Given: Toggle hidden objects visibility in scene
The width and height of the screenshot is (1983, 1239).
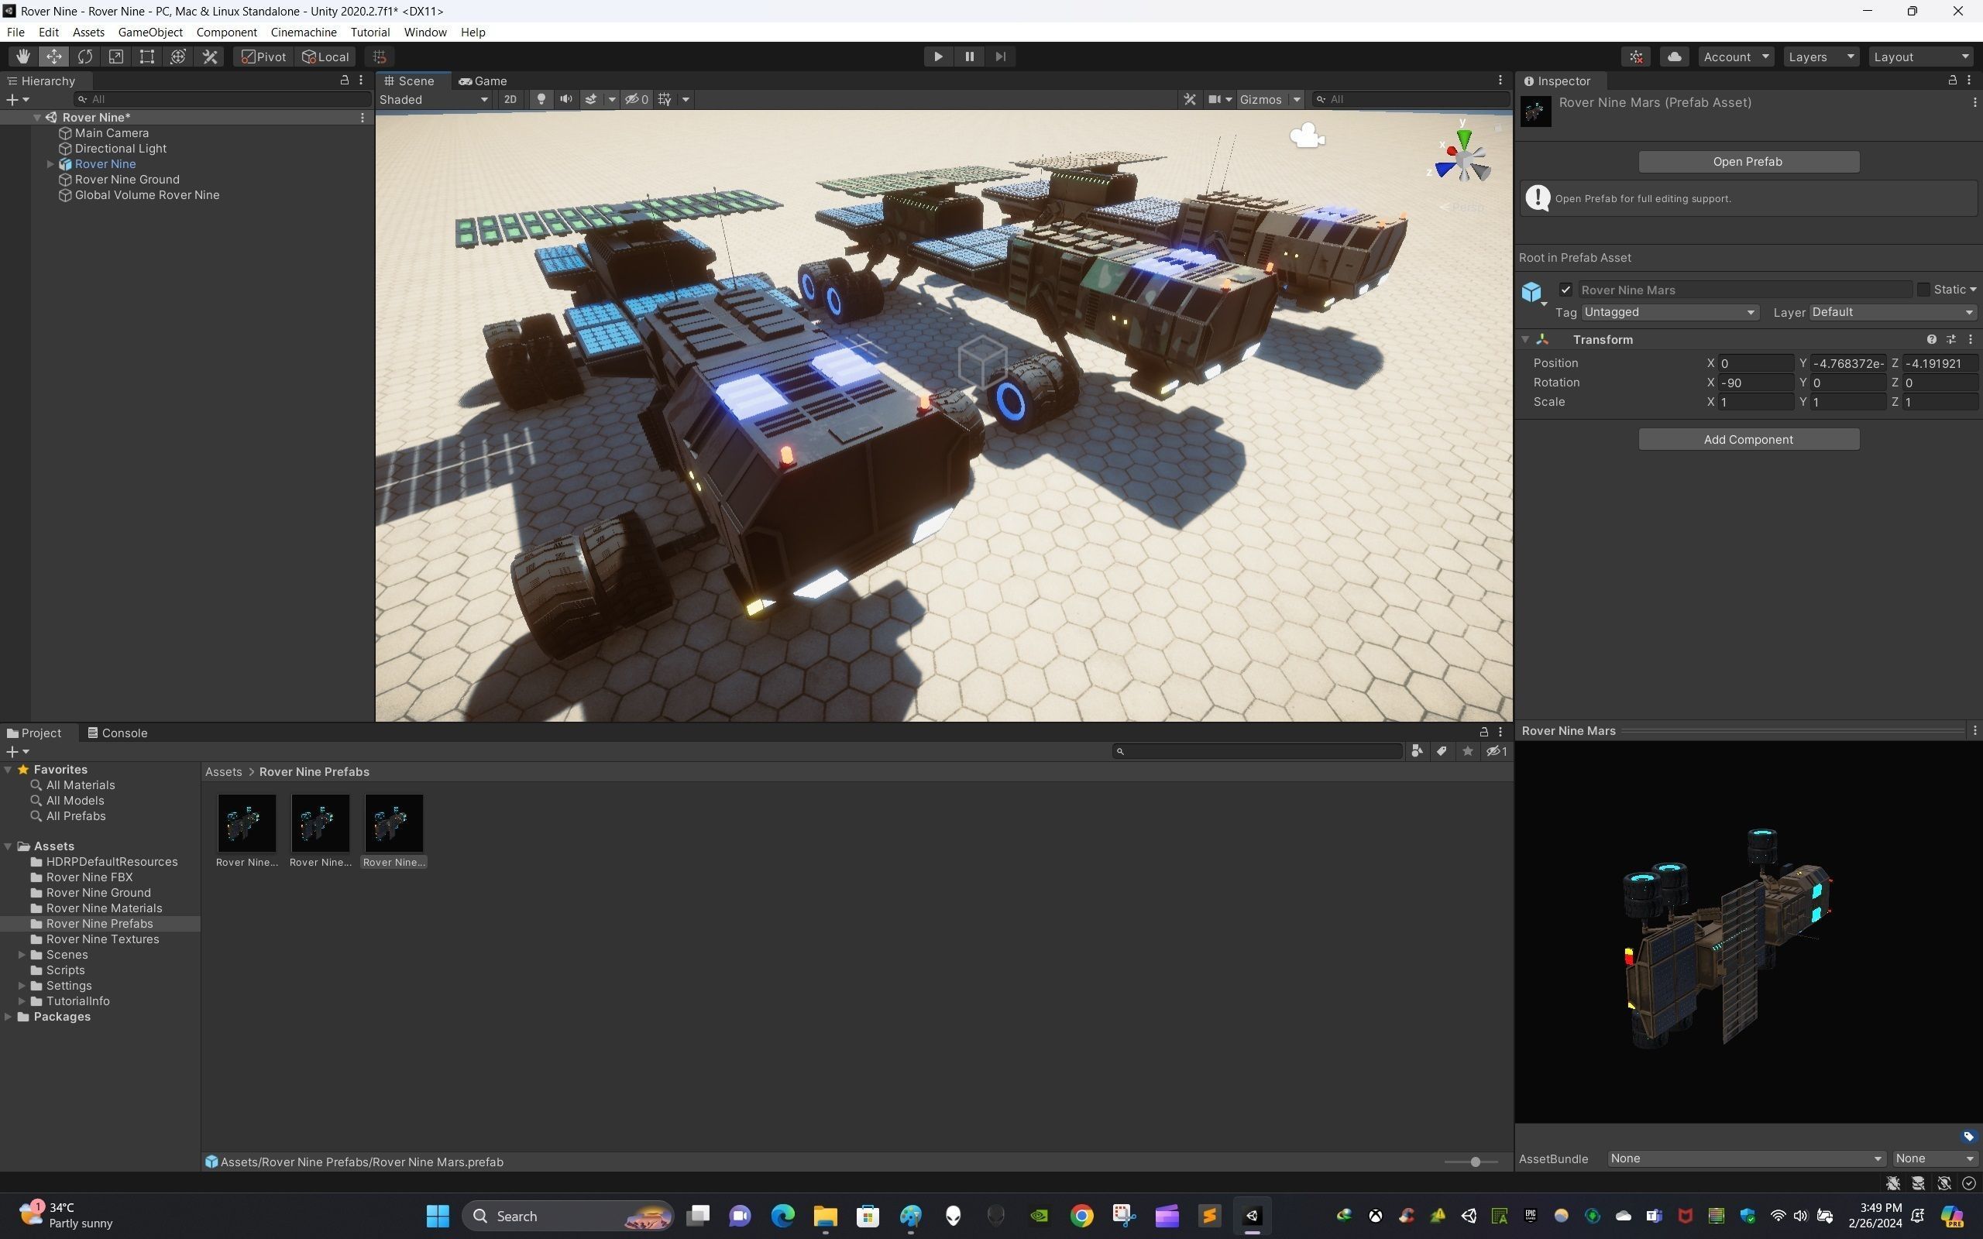Looking at the screenshot, I should click(637, 99).
